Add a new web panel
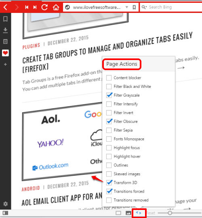202x218 pixels. [5, 64]
